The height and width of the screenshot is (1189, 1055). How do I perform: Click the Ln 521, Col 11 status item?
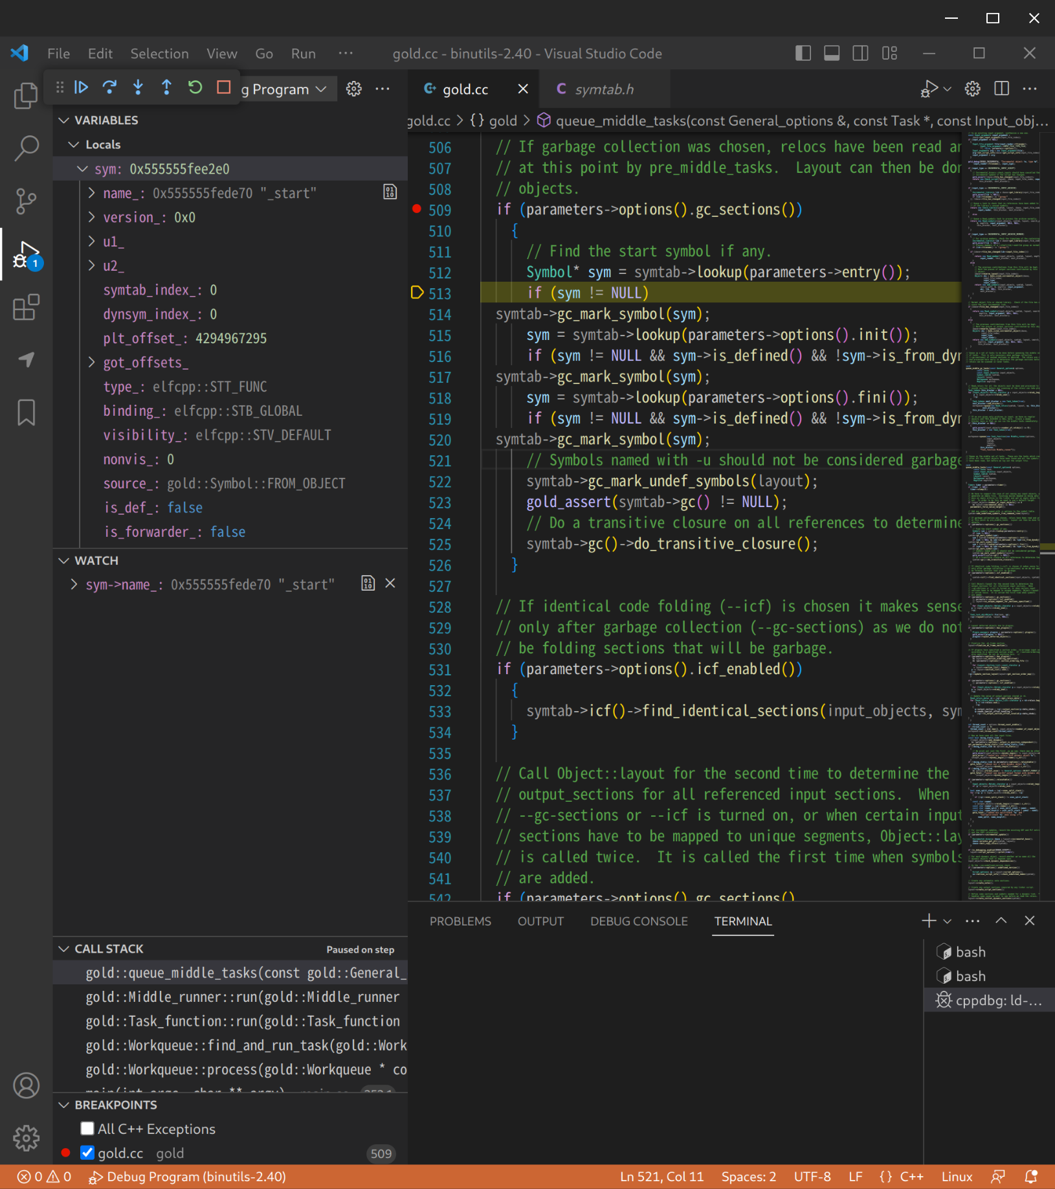[661, 1177]
